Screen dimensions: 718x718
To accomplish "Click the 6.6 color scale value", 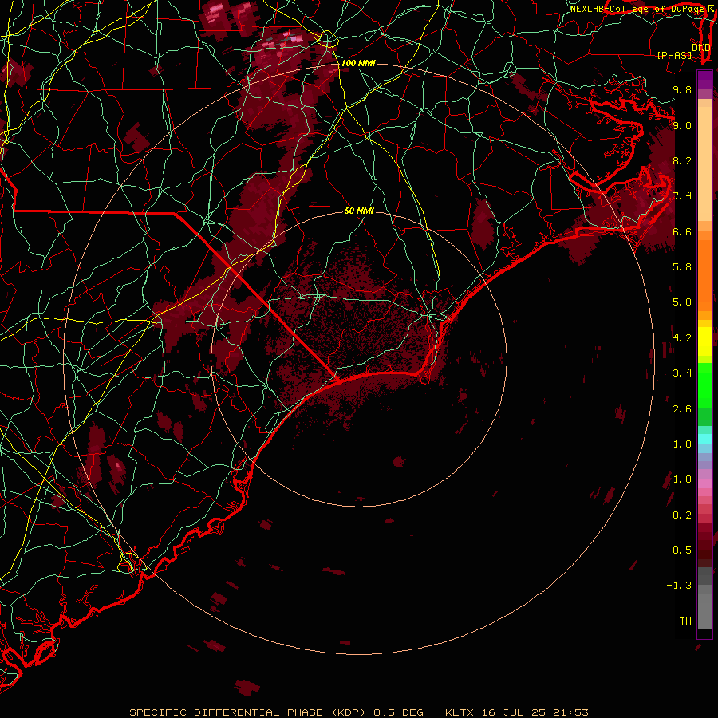I will [682, 231].
